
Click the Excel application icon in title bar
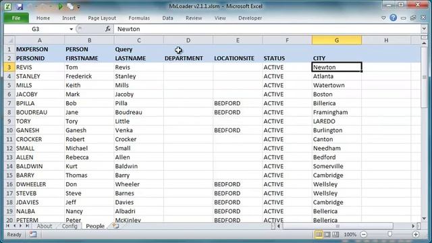coord(7,6)
